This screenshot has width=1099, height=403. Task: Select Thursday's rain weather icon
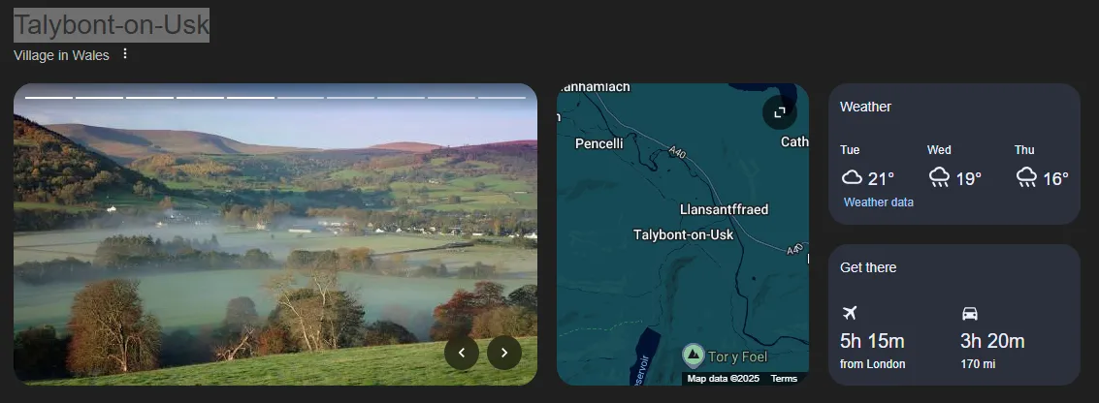pos(1026,177)
